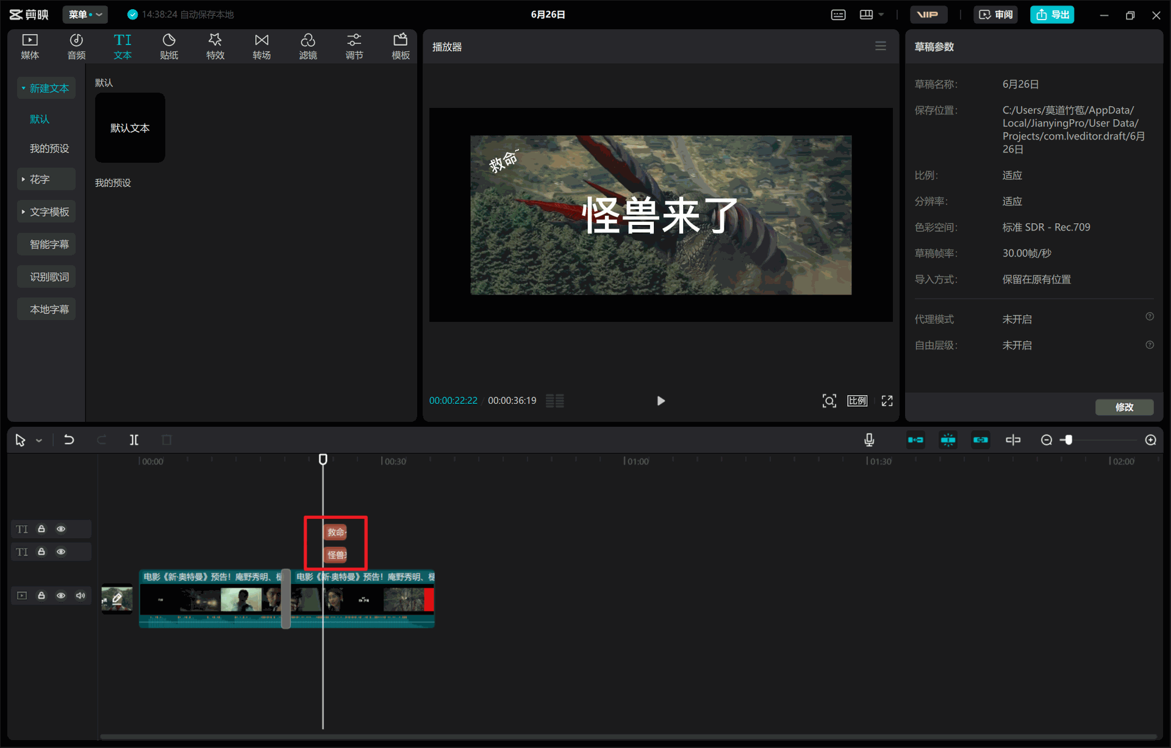Click the focus/scan preview icon
Viewport: 1171px width, 748px height.
[829, 401]
